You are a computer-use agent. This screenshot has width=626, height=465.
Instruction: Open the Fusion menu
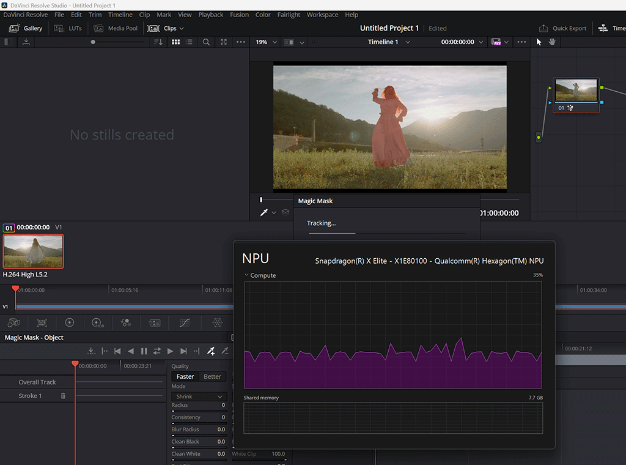[239, 15]
